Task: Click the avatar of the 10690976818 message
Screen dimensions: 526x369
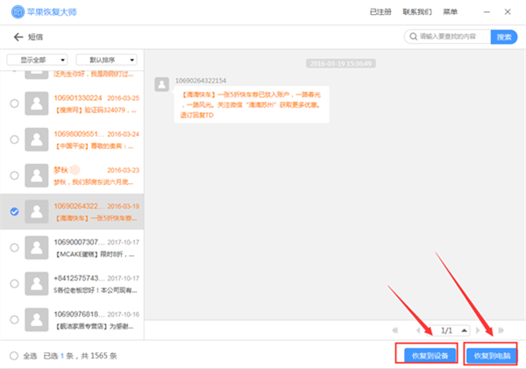Action: tap(37, 320)
